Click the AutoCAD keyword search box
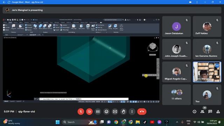 coord(113,20)
